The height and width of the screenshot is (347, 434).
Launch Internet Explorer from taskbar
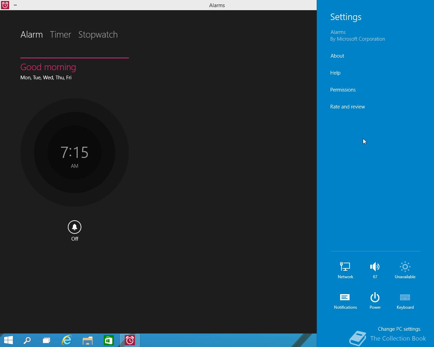click(67, 340)
